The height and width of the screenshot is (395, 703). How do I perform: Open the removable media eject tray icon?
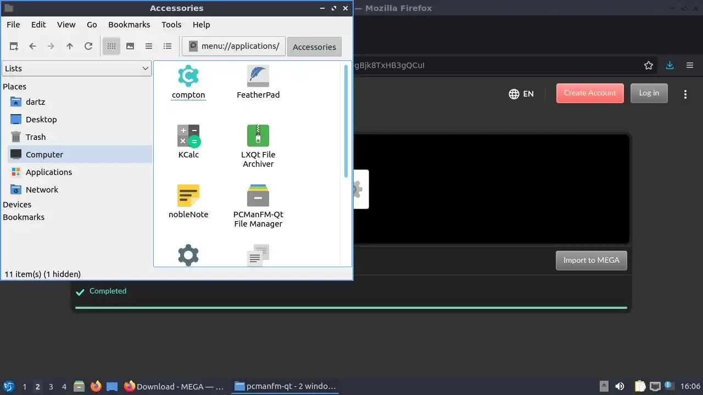click(604, 386)
